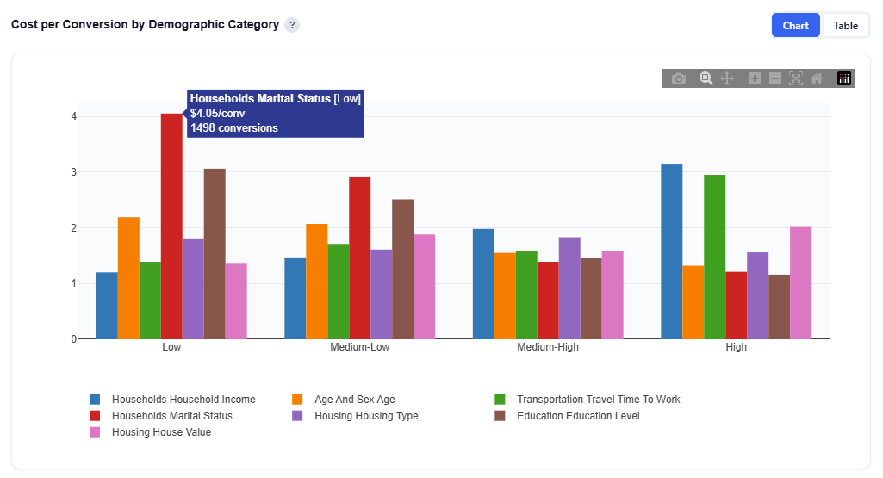Screen dimensions: 883x478
Task: Click the blue bar in High group
Action: (x=671, y=251)
